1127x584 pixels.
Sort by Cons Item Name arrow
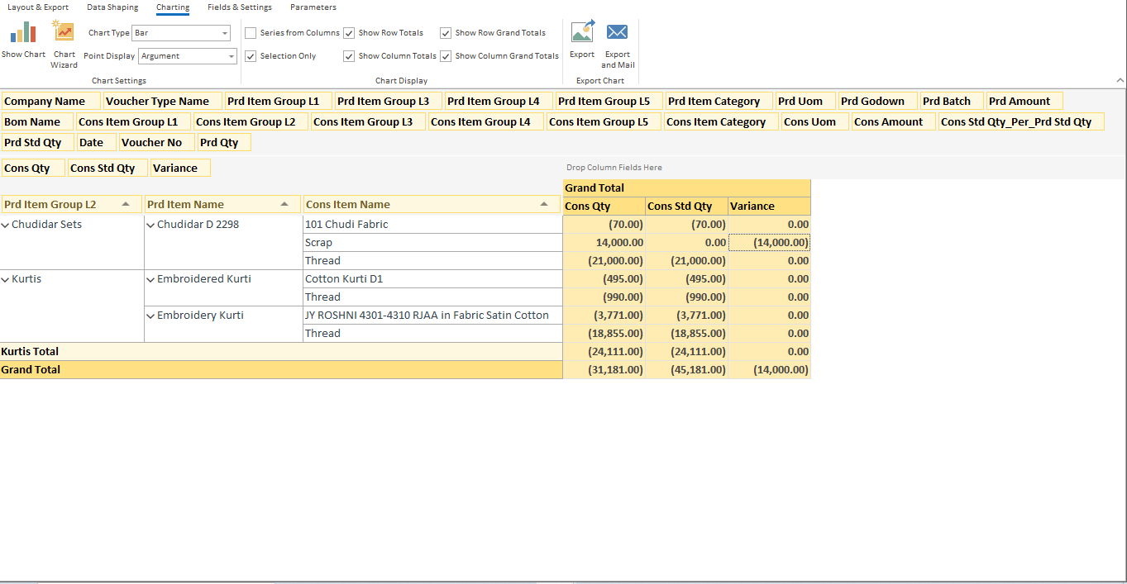tap(544, 204)
